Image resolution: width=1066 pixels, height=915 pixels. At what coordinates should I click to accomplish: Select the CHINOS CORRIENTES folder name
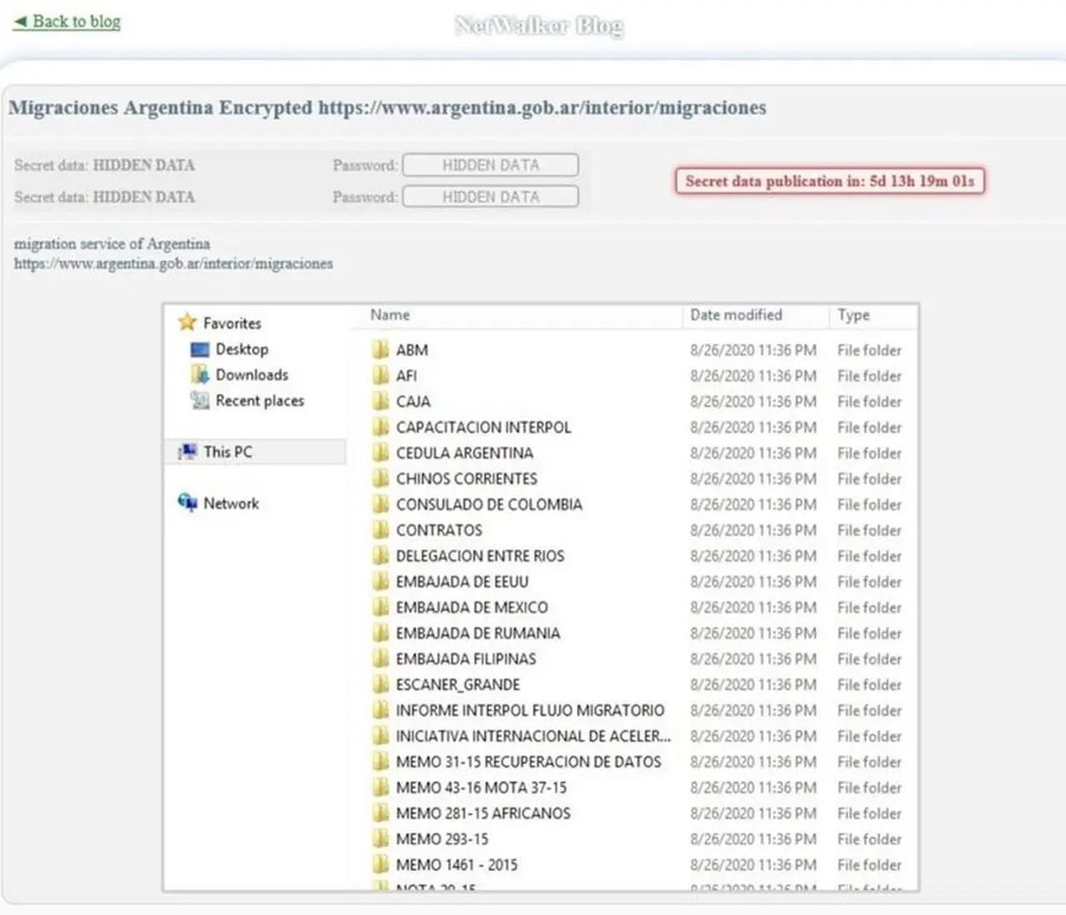(x=466, y=479)
